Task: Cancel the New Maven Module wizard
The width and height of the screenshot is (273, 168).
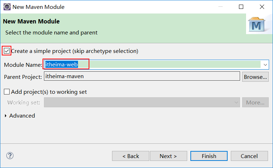Action: coord(249,156)
